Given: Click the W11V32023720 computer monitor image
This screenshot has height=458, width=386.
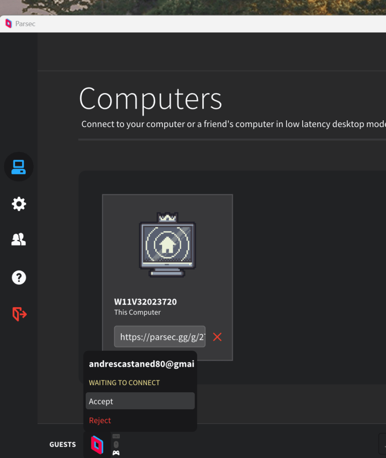Looking at the screenshot, I should [167, 245].
